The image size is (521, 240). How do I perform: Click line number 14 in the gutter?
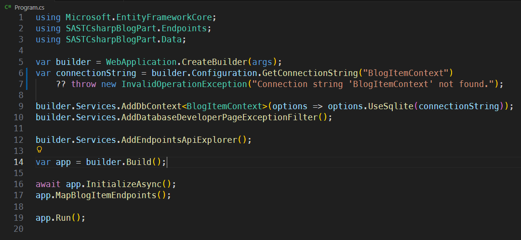[x=19, y=162]
